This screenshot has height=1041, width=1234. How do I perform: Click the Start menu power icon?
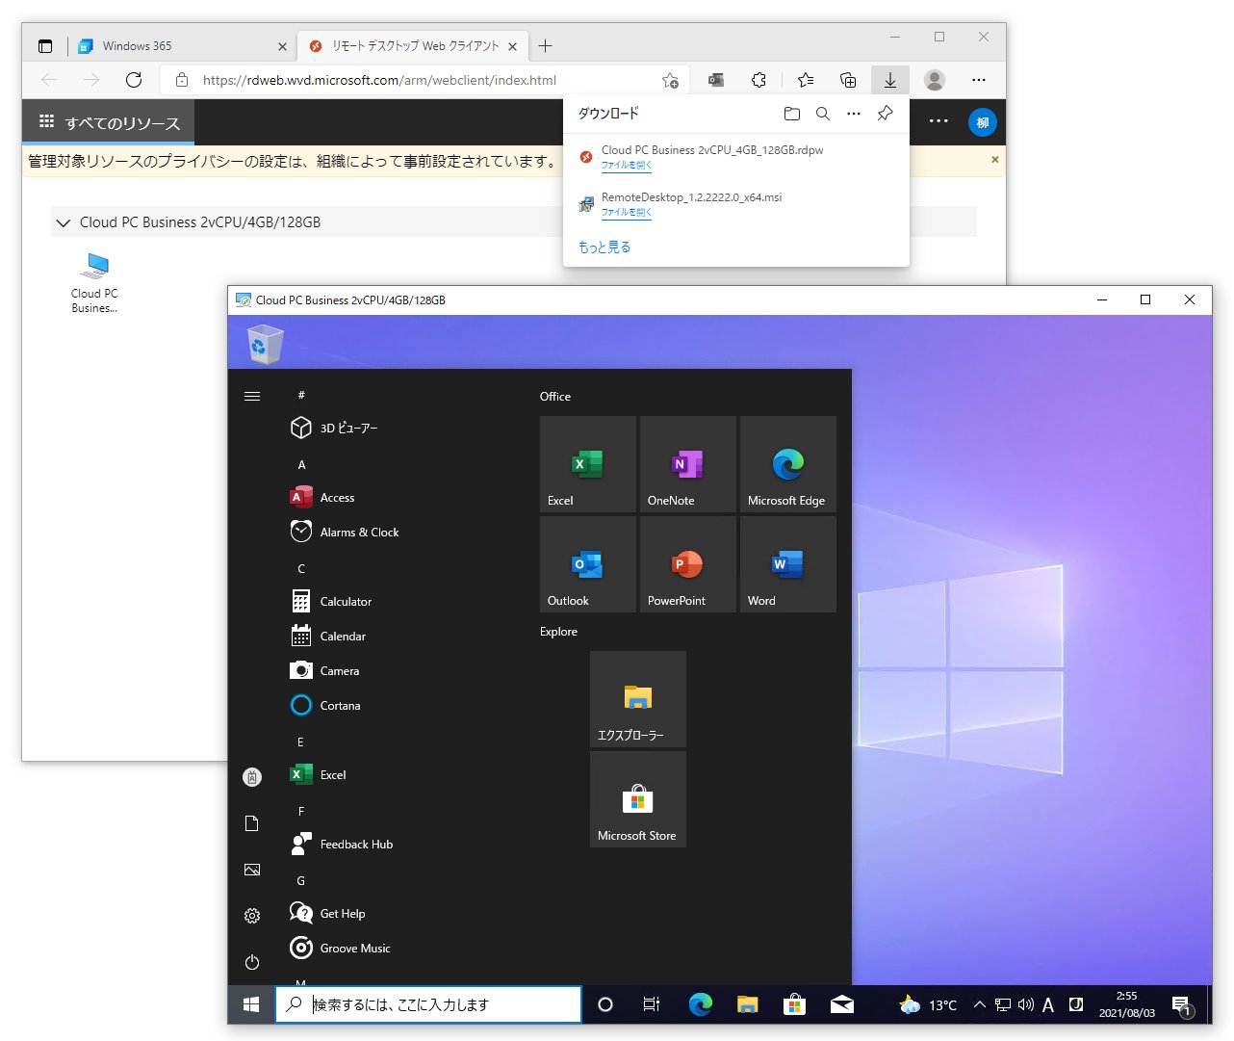252,962
